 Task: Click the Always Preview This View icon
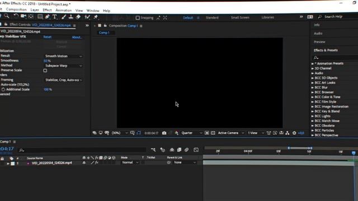click(x=95, y=133)
